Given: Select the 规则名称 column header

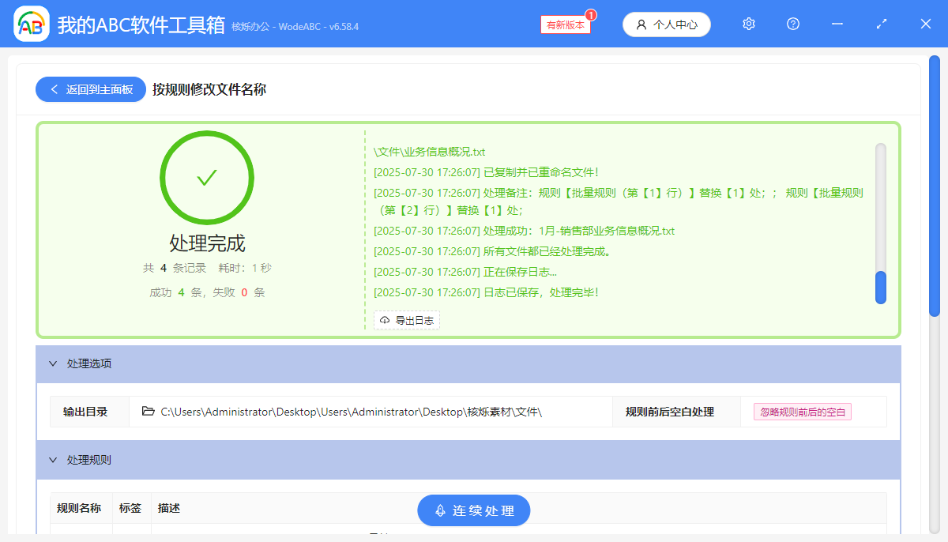Looking at the screenshot, I should pos(79,508).
